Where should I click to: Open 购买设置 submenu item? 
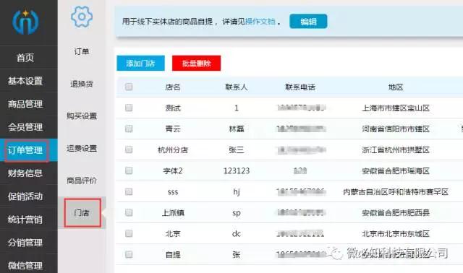pyautogui.click(x=82, y=116)
